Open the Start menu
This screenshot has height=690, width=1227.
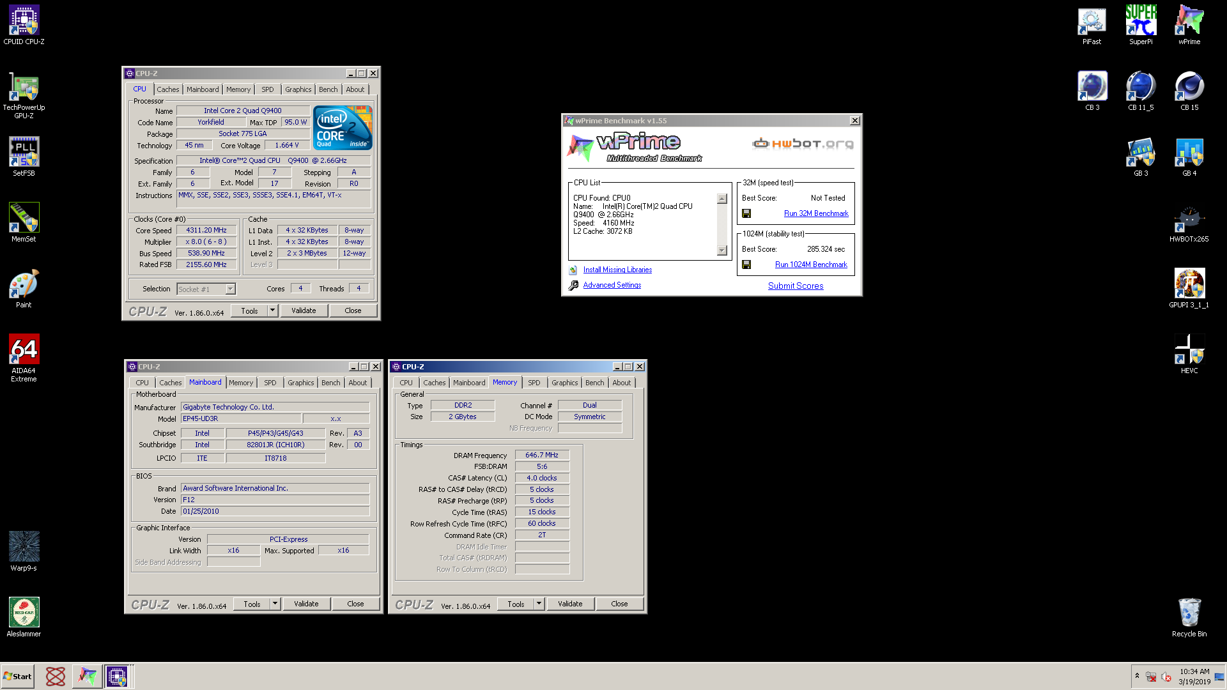pyautogui.click(x=17, y=676)
